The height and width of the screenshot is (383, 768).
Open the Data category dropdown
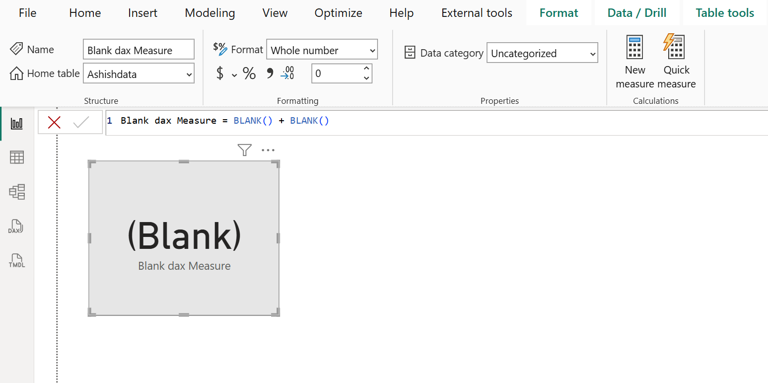pos(542,53)
